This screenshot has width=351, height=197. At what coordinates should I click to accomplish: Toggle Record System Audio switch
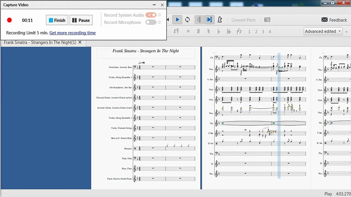(x=151, y=15)
